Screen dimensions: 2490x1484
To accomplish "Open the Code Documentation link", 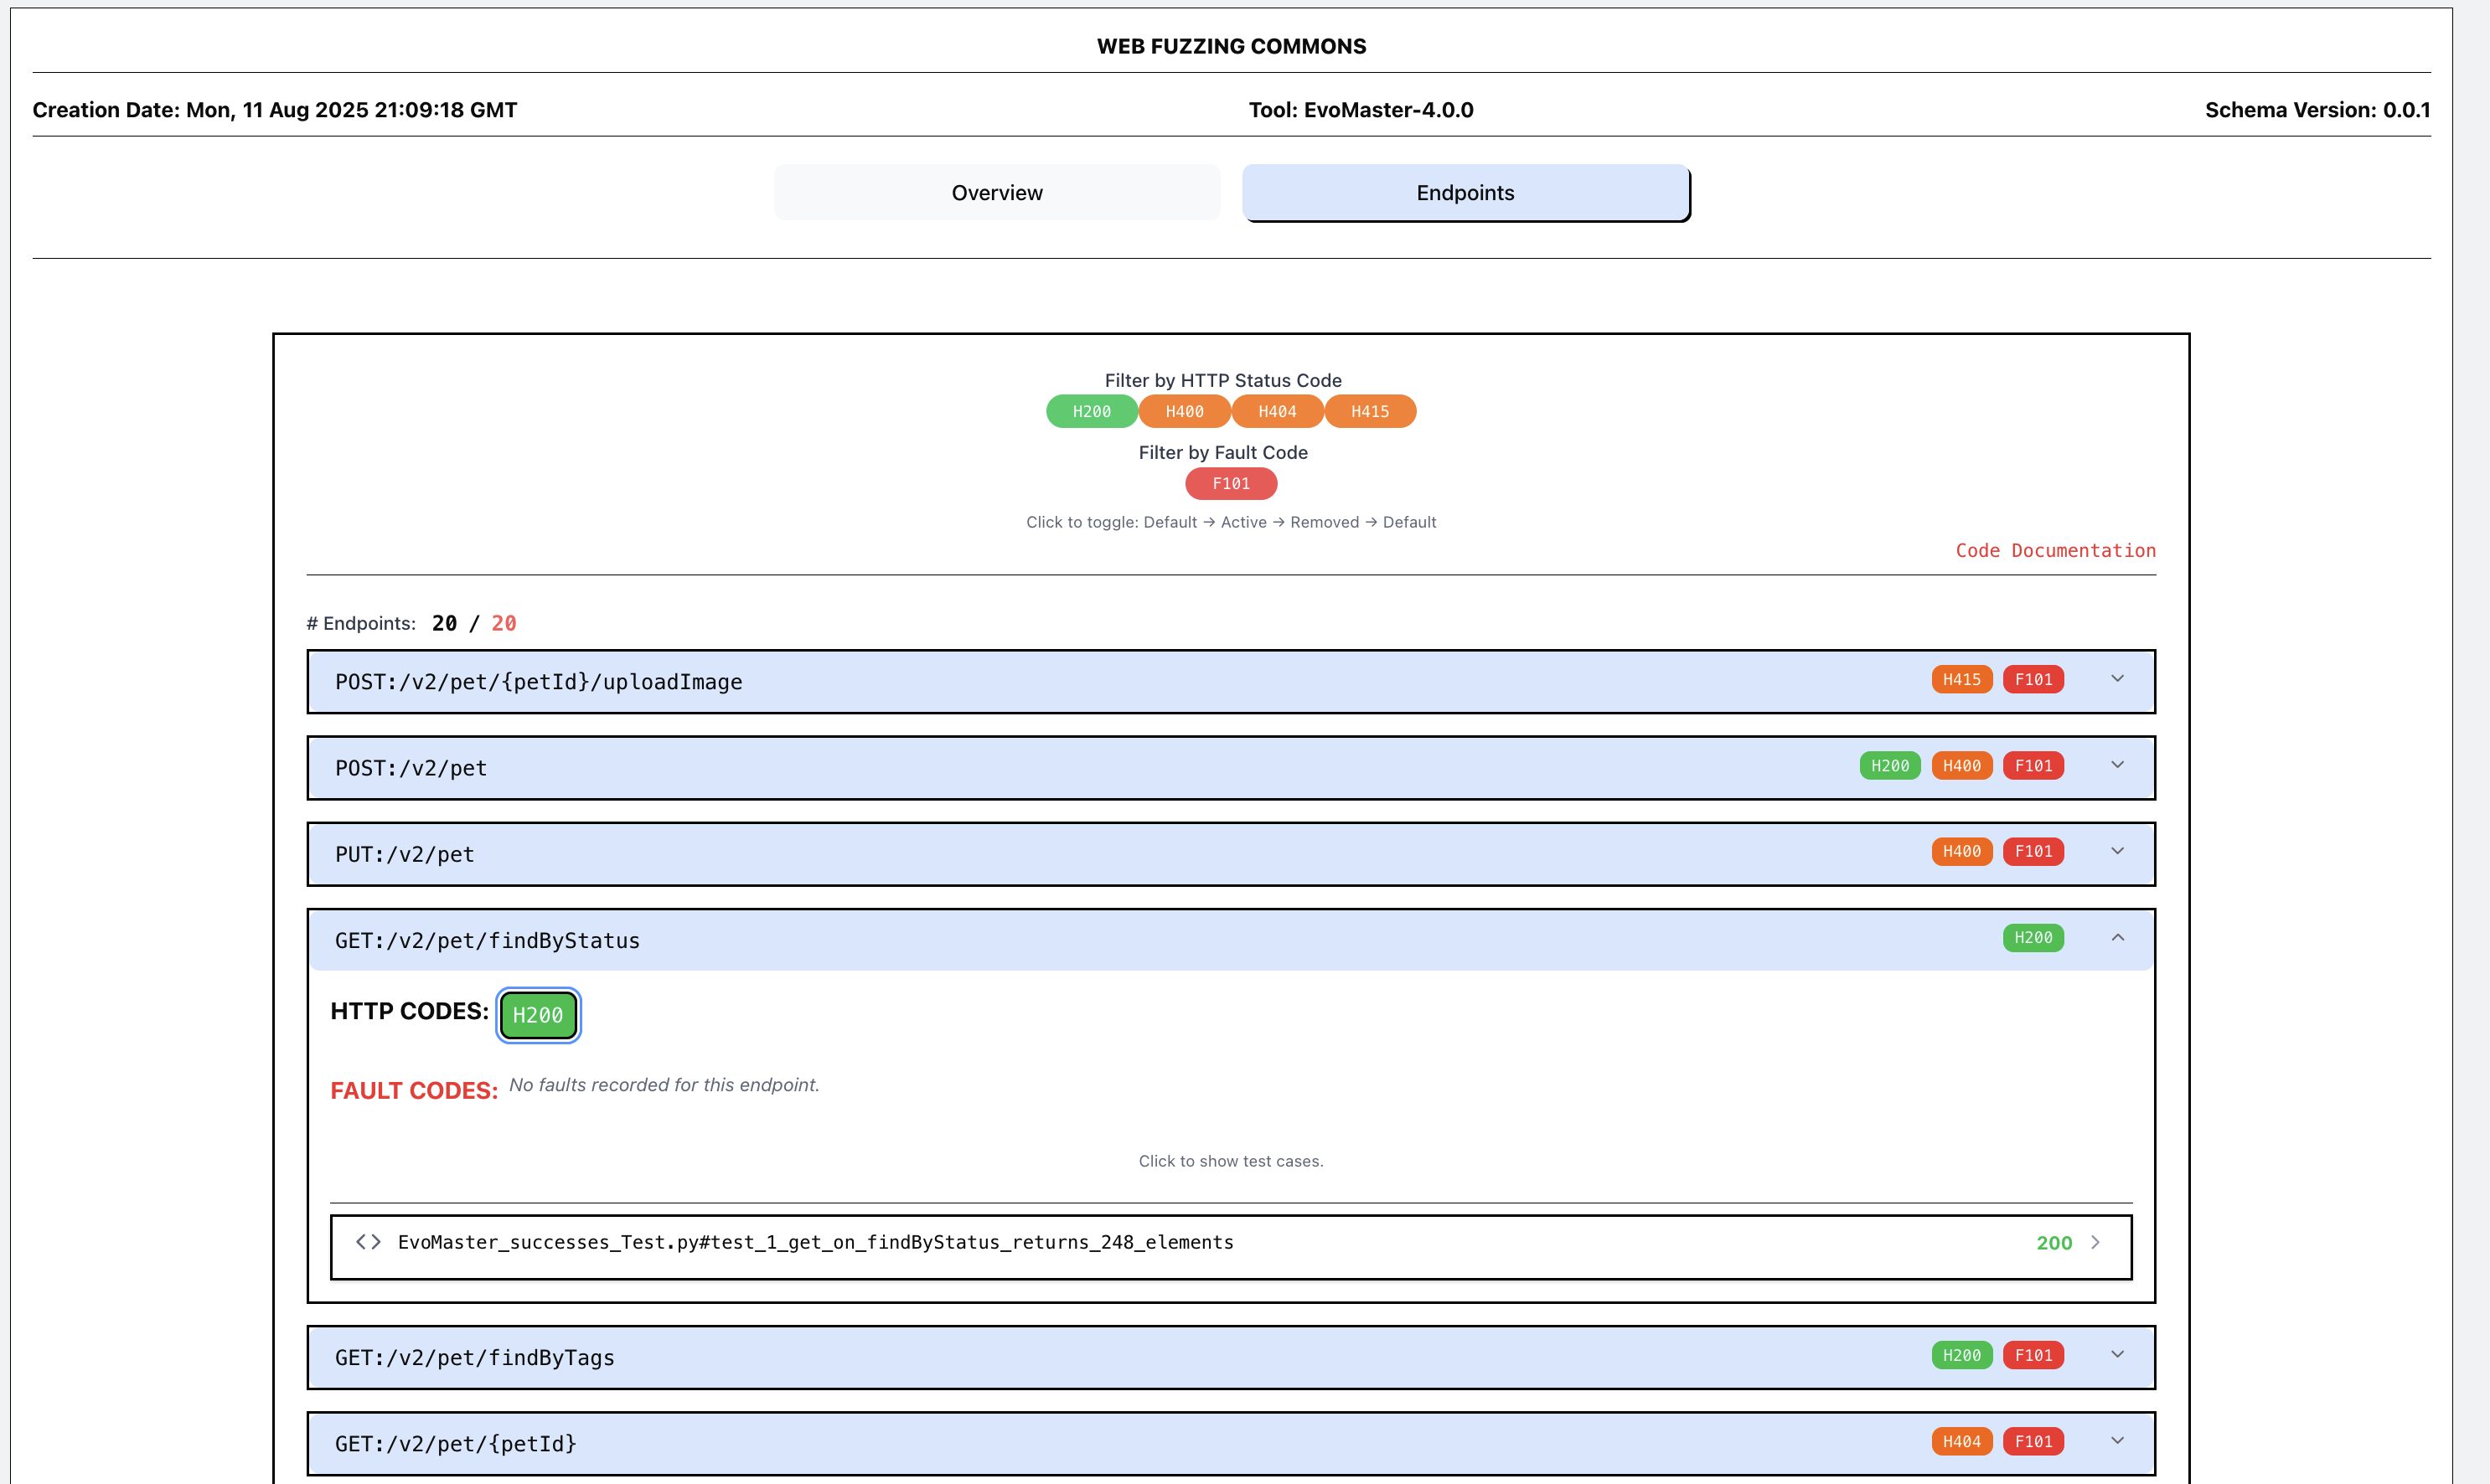I will (x=2055, y=551).
